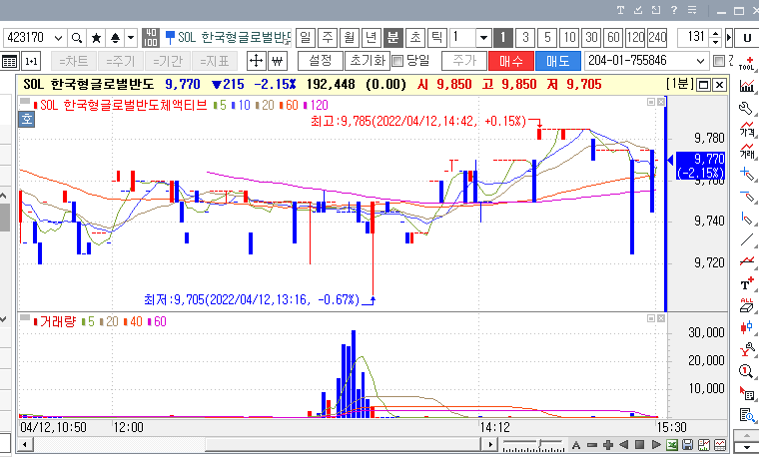
Task: Toggle the 1:1 ratio button
Action: (x=32, y=62)
